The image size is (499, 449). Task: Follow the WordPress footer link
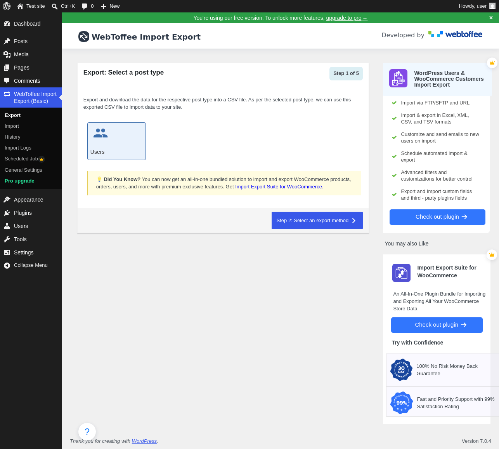[x=144, y=441]
